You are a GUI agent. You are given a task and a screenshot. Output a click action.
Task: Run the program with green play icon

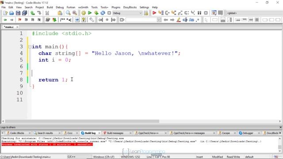[x=90, y=13]
